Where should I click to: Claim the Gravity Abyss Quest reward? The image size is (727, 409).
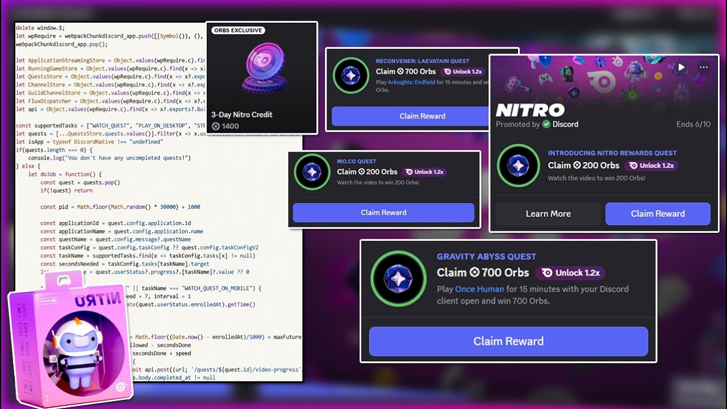click(508, 341)
